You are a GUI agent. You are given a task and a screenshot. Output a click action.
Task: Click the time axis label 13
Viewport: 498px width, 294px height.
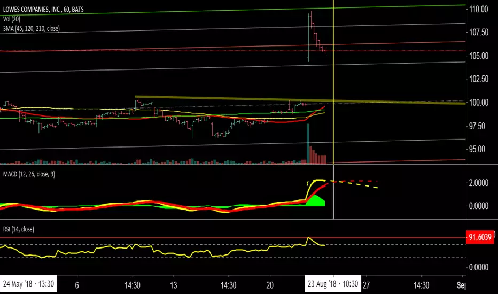tap(174, 285)
